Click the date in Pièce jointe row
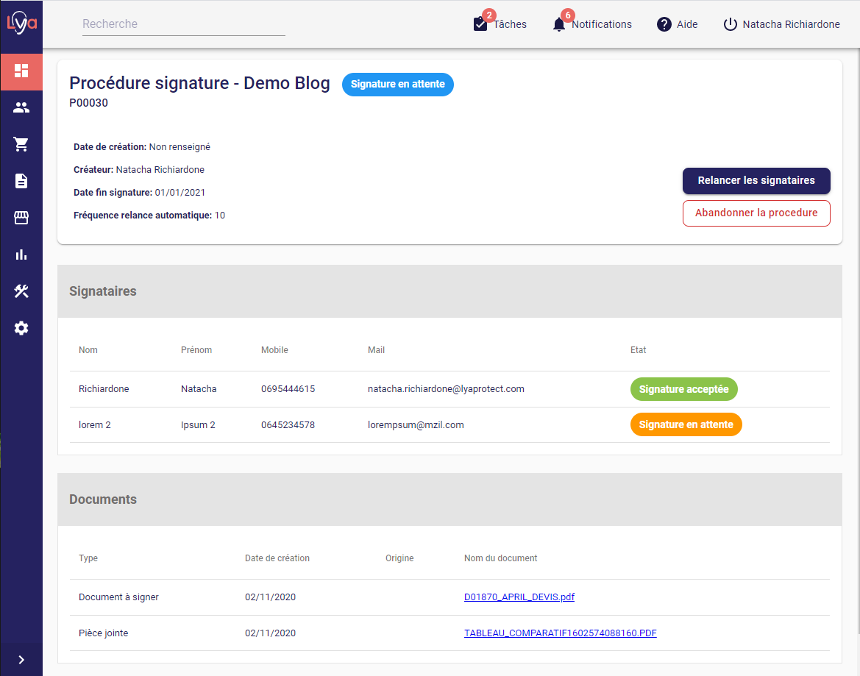Image resolution: width=860 pixels, height=676 pixels. pyautogui.click(x=271, y=633)
